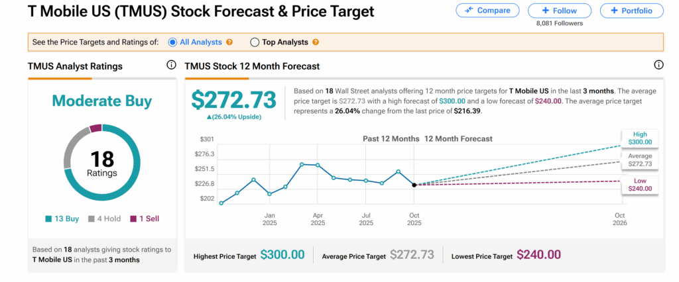Screen dimensions: 679x282
Task: Click the maroon Sell legend square
Action: pos(133,218)
